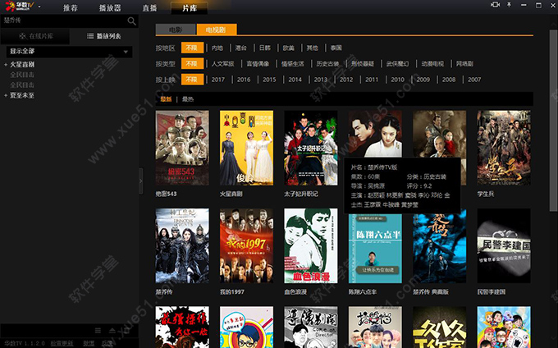Screen dimensions: 558x348
Task: Select 不限 in the 按类型 row
Action: (192, 64)
